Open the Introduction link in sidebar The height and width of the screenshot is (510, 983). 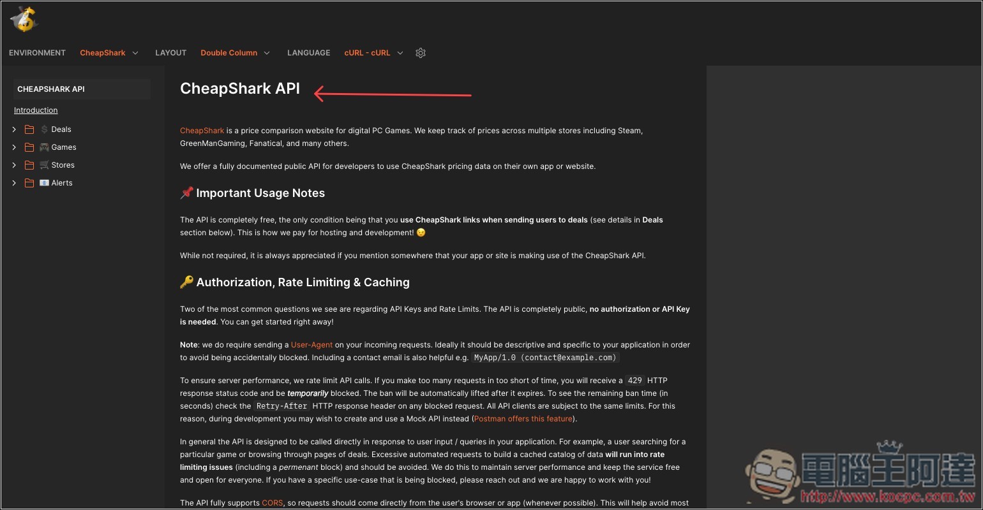coord(36,110)
